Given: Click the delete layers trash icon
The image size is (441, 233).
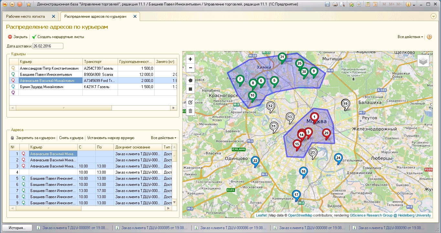Looking at the screenshot, I should (190, 111).
